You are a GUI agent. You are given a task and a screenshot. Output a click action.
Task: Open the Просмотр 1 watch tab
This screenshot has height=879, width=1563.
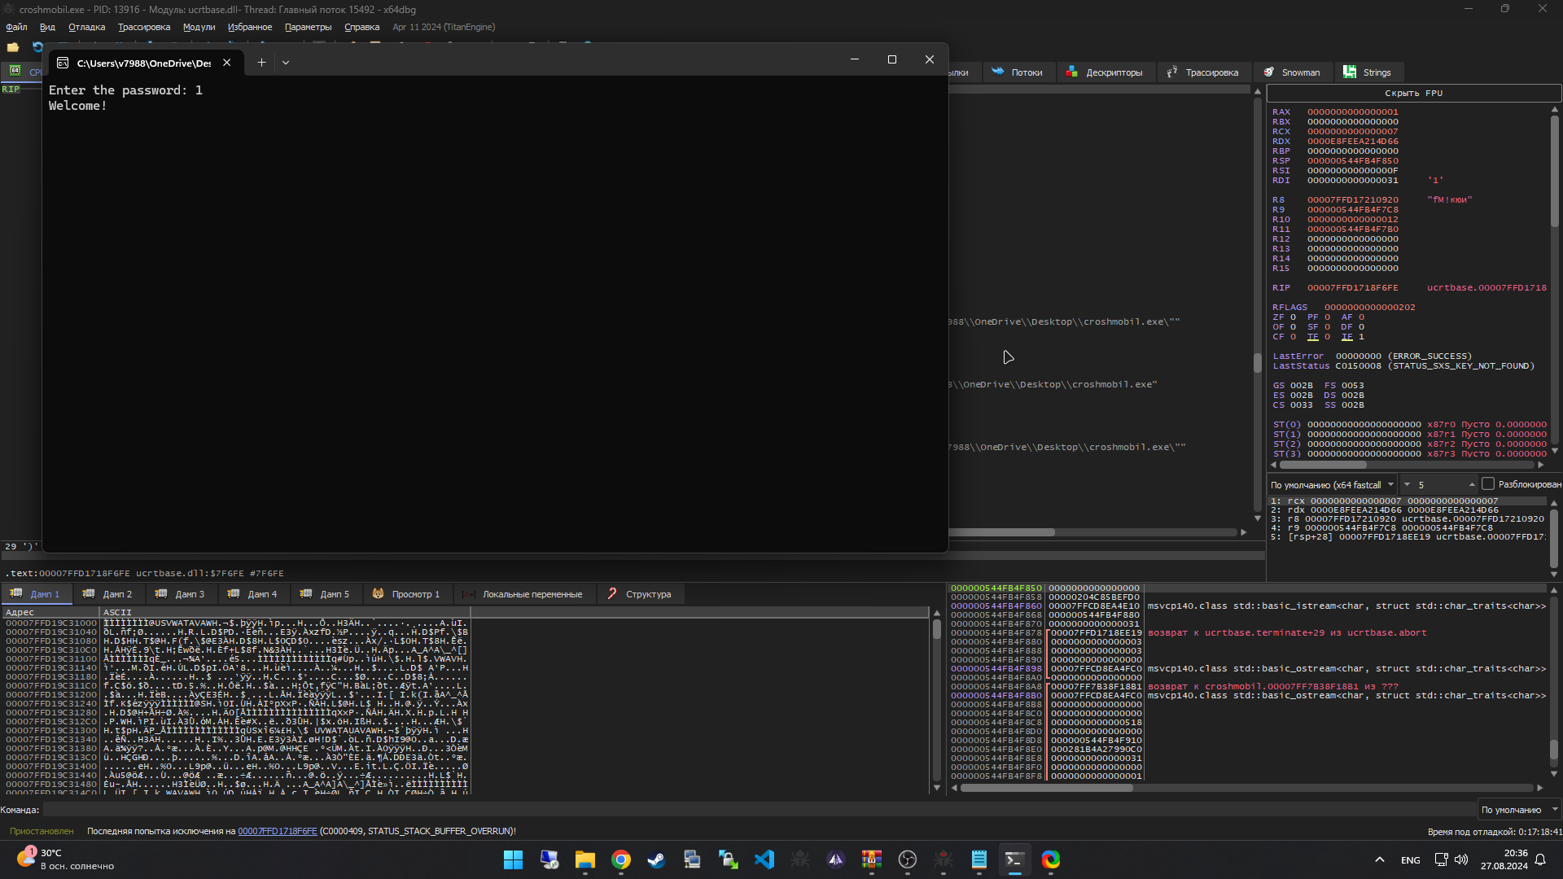(406, 594)
